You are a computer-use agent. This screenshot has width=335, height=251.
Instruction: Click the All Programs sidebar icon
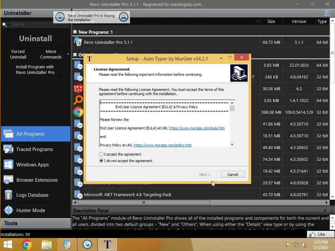(8, 134)
